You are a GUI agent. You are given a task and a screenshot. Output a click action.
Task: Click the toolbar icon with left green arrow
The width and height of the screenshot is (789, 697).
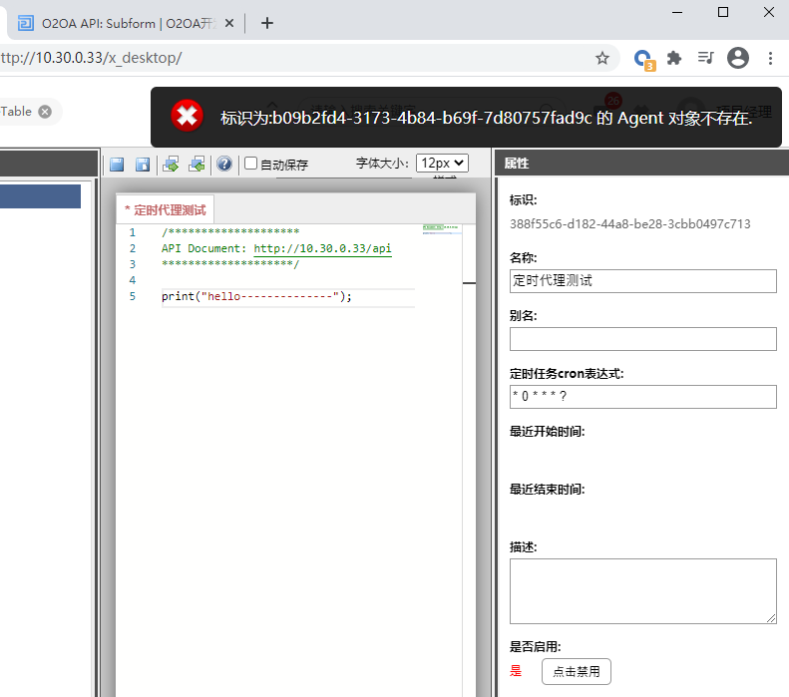197,165
